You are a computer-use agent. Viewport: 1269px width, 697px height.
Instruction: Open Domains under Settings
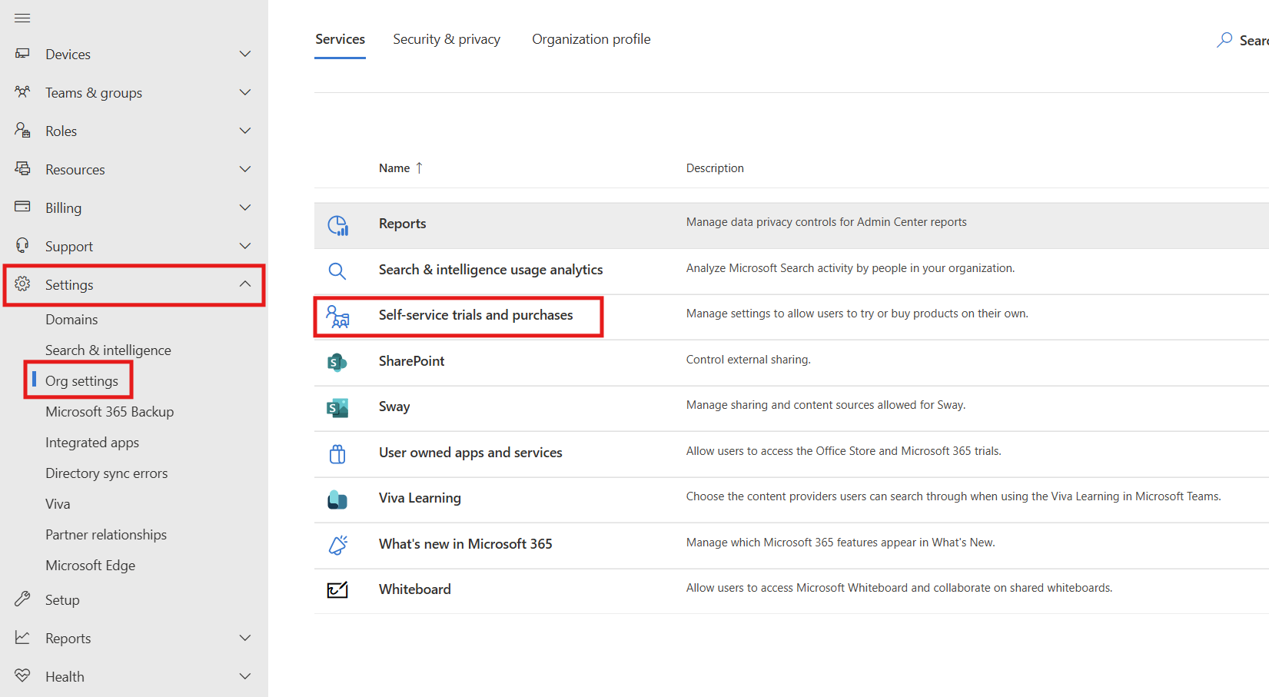tap(71, 320)
